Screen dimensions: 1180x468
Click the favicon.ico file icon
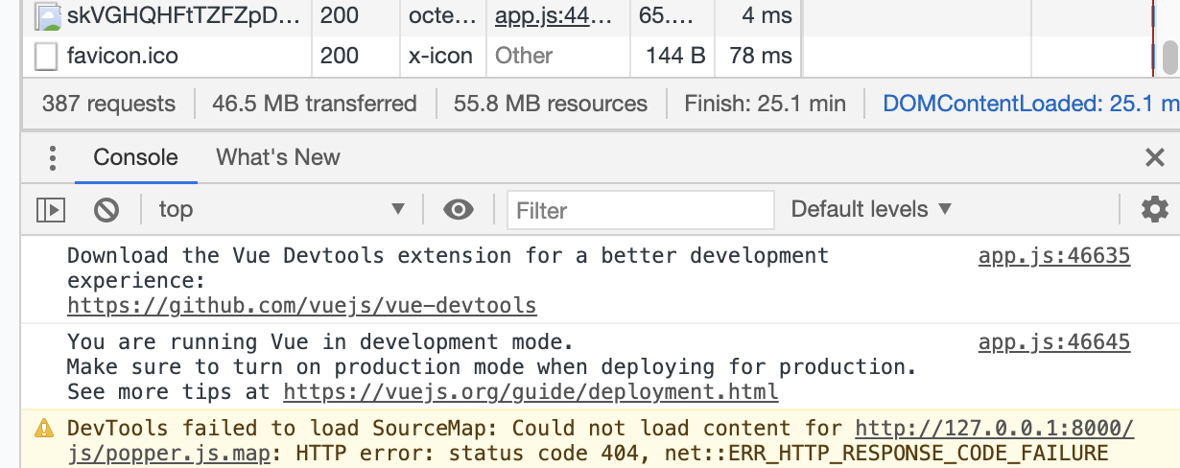coord(46,57)
